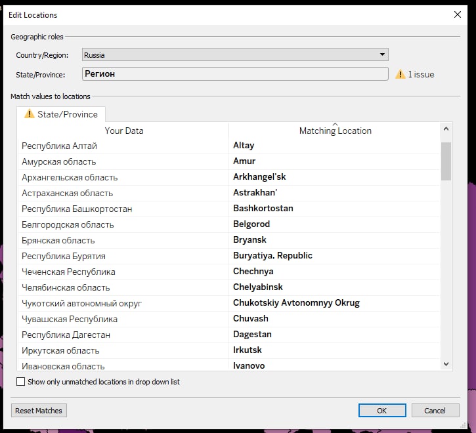Screen dimensions: 476x433
Task: Enable 'Show only unmatched locations' checkbox
Action: [x=21, y=381]
